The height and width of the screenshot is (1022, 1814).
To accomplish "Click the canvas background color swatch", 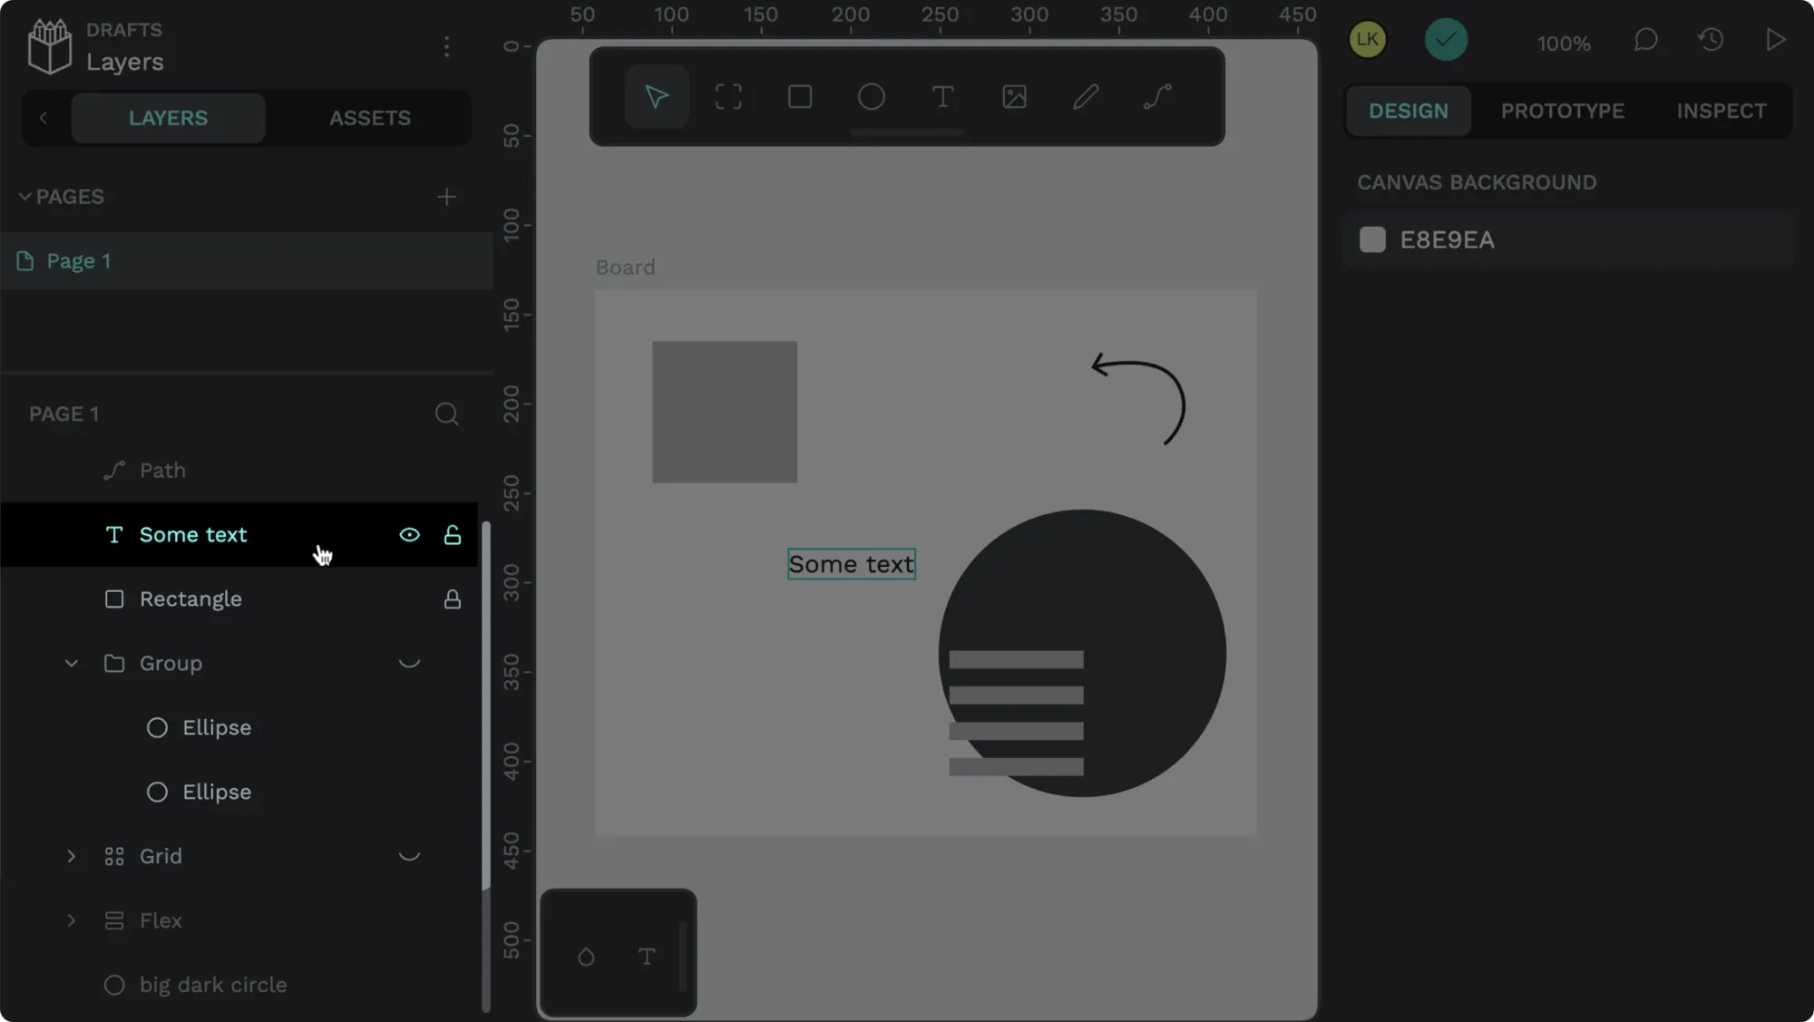I will pos(1371,239).
